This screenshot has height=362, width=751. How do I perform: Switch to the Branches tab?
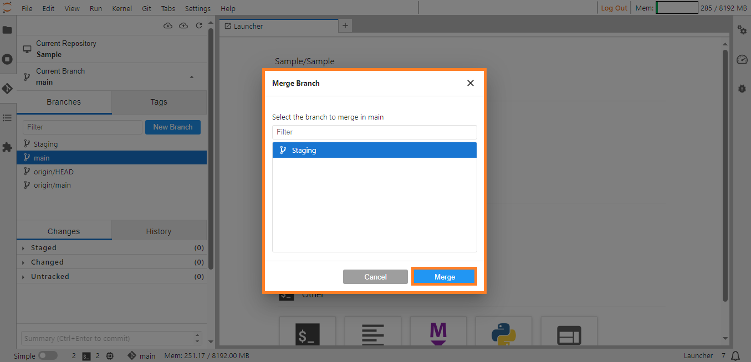pyautogui.click(x=64, y=102)
